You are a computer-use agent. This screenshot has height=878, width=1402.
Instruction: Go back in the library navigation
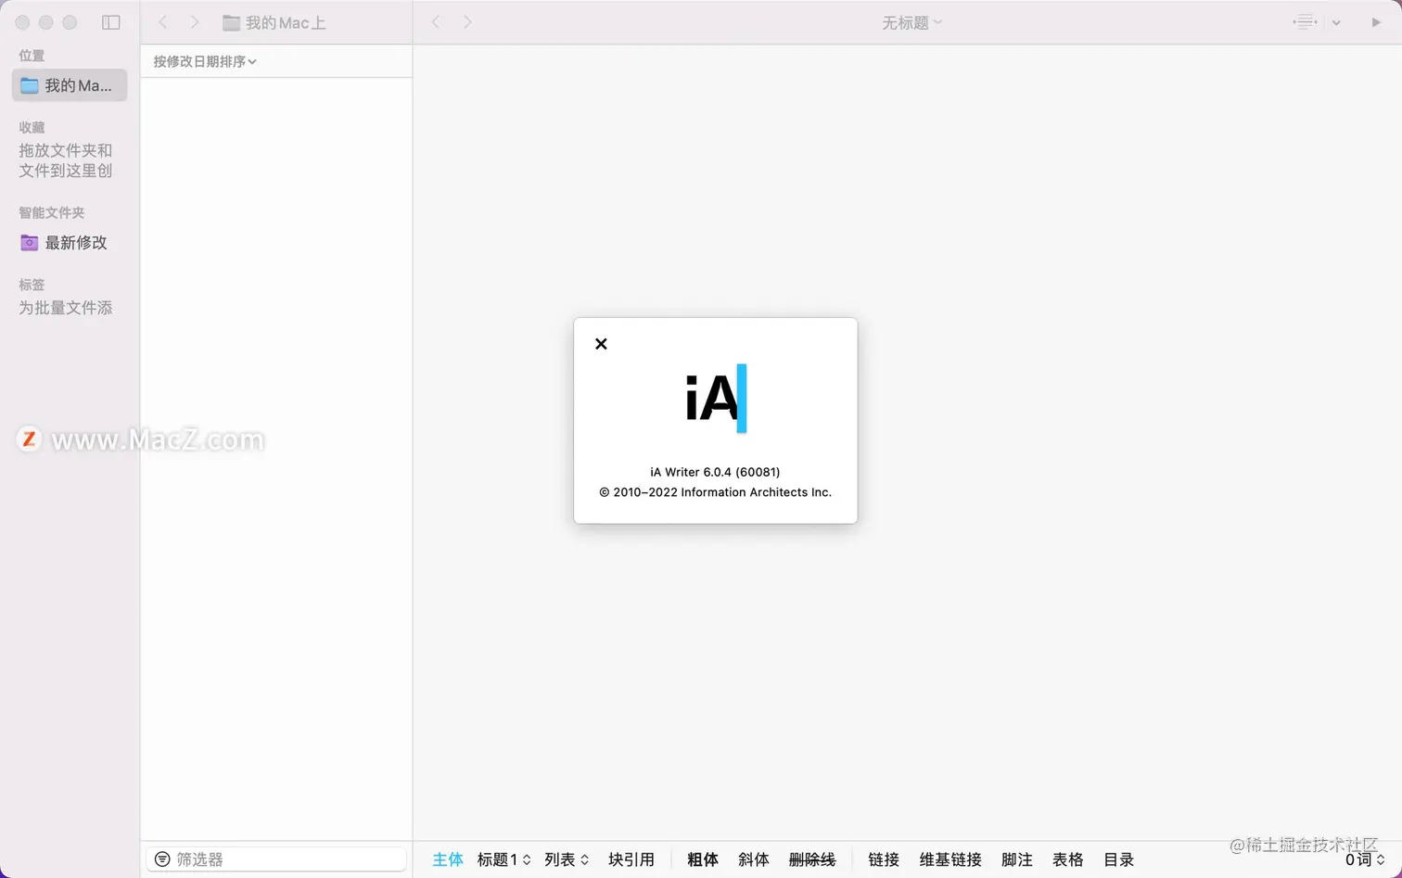click(x=163, y=22)
